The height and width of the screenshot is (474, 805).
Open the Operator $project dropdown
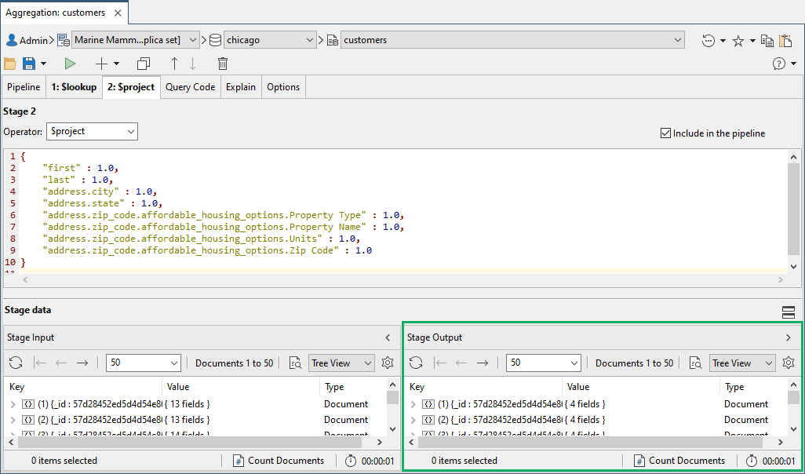pos(92,131)
